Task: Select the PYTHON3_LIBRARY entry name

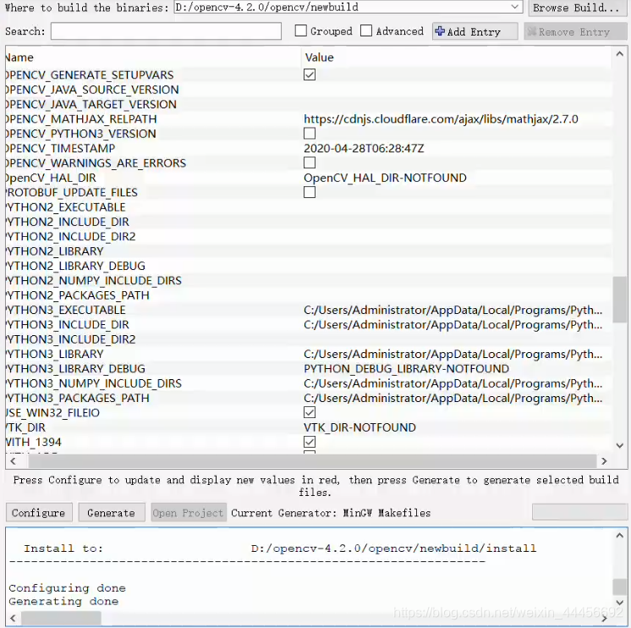Action: (55, 355)
